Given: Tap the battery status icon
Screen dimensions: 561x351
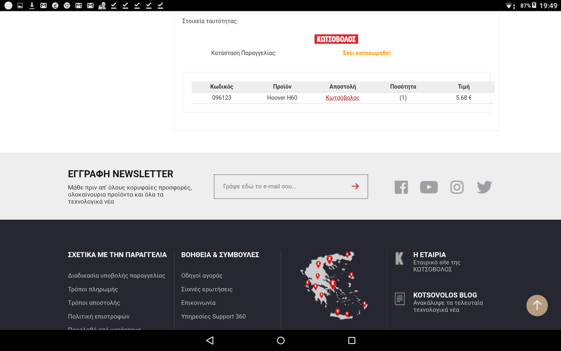Looking at the screenshot, I should pyautogui.click(x=533, y=6).
